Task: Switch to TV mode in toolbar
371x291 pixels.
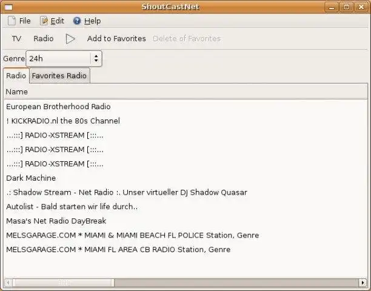Action: tap(16, 39)
